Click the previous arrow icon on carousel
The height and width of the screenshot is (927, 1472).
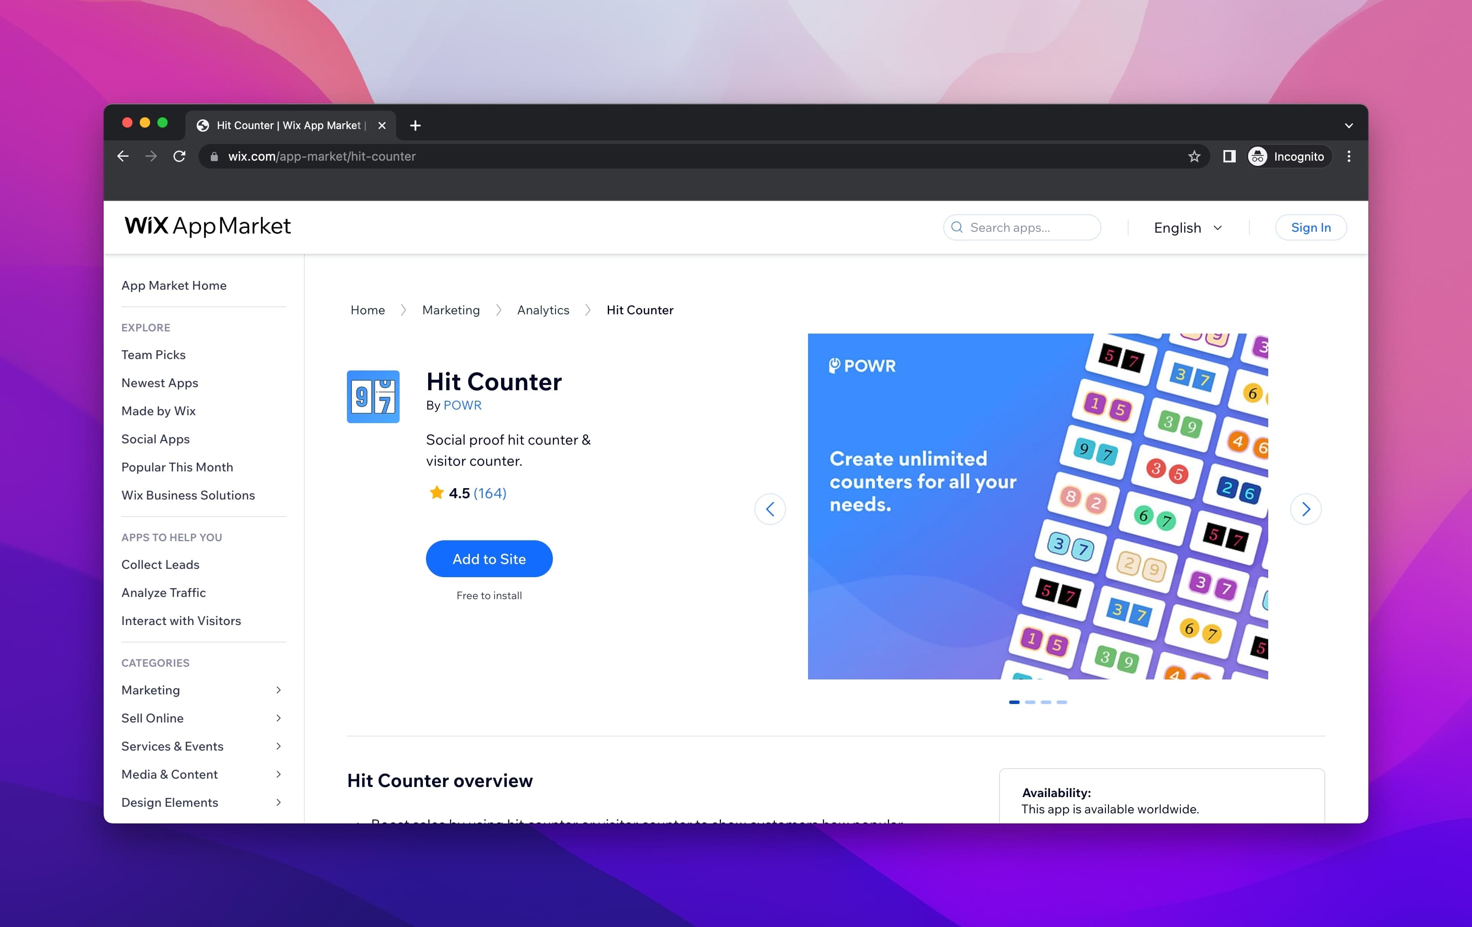coord(771,508)
